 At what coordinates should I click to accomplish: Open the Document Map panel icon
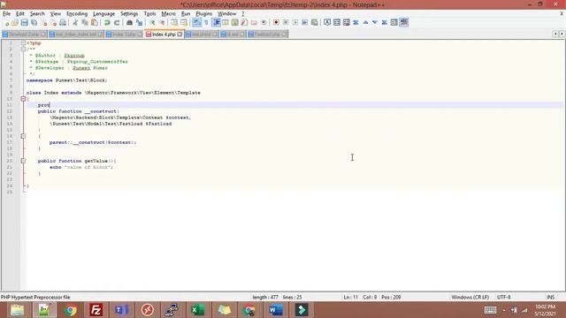pos(234,23)
